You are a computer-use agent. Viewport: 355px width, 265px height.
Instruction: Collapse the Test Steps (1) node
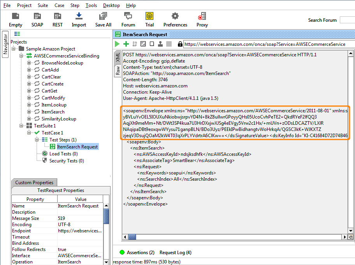[x=37, y=139]
